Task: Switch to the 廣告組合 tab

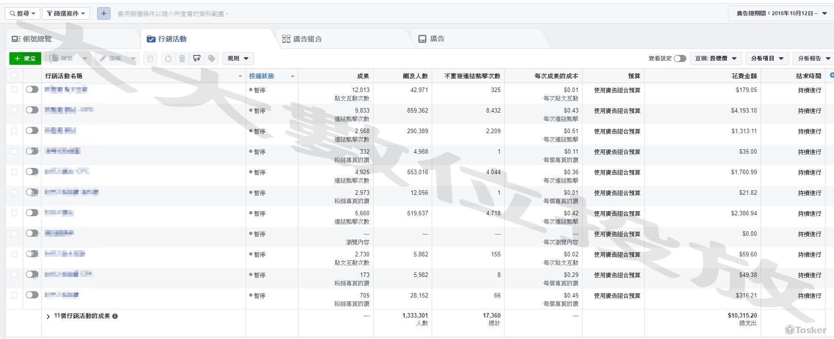Action: click(x=307, y=39)
